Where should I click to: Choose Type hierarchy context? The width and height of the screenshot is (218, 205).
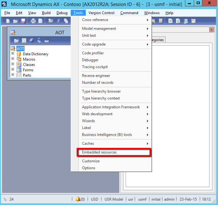[x=115, y=98]
